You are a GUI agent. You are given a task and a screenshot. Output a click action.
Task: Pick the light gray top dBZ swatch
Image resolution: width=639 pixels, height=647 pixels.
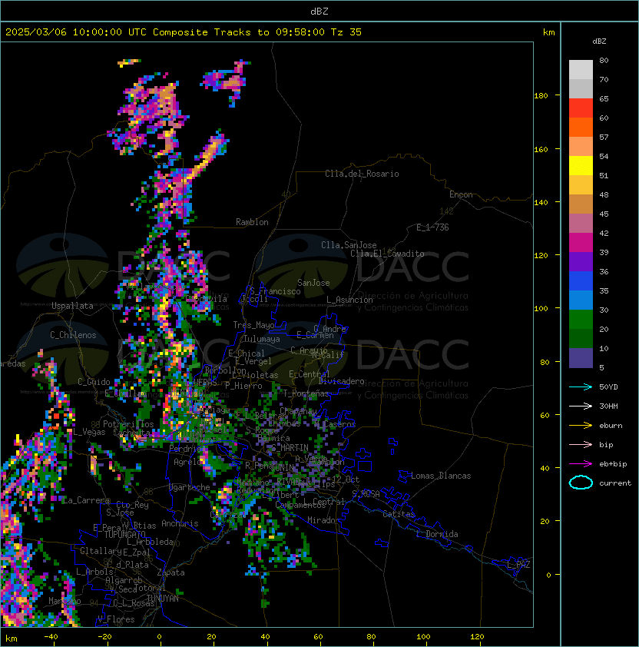pyautogui.click(x=581, y=70)
